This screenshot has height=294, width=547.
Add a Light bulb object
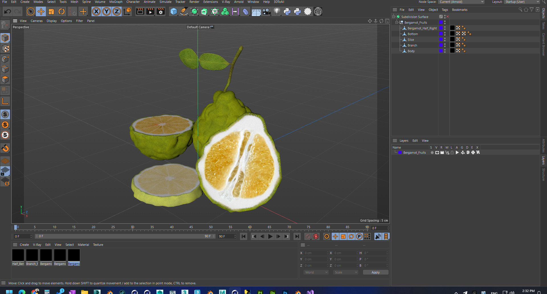277,12
